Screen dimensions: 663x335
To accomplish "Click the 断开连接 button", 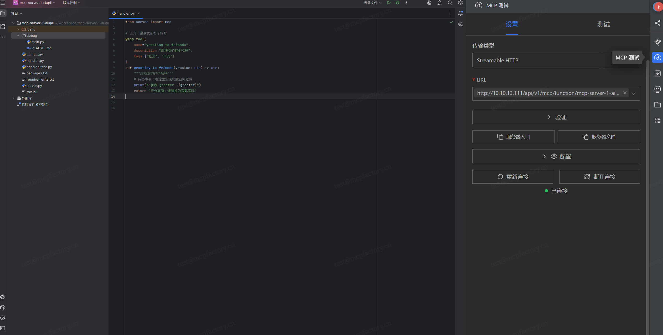I will coord(599,177).
